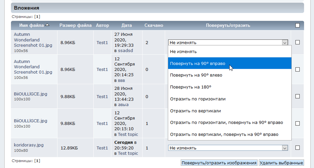
Task: Sort the table by Дата column
Action: click(127, 25)
